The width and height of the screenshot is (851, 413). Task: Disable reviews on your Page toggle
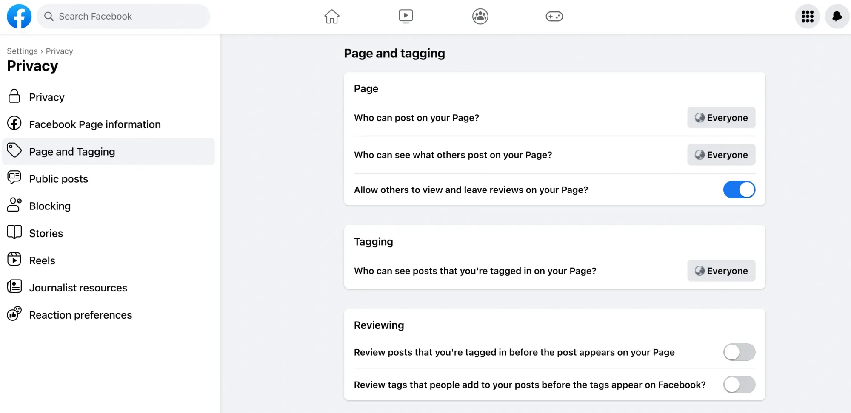[x=739, y=190]
